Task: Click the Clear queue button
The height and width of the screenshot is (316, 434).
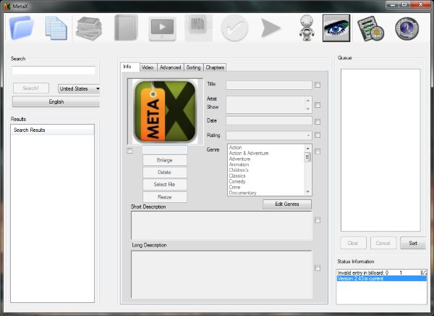Action: click(353, 243)
